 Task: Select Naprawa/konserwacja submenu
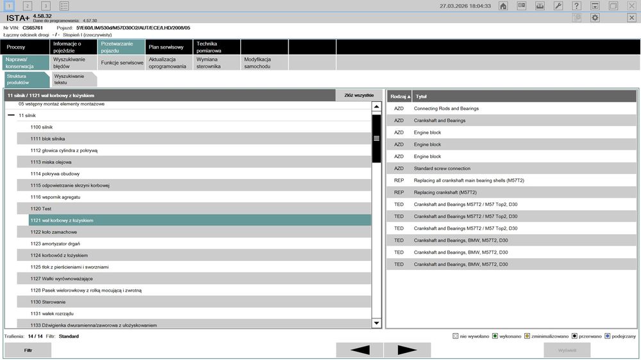25,63
